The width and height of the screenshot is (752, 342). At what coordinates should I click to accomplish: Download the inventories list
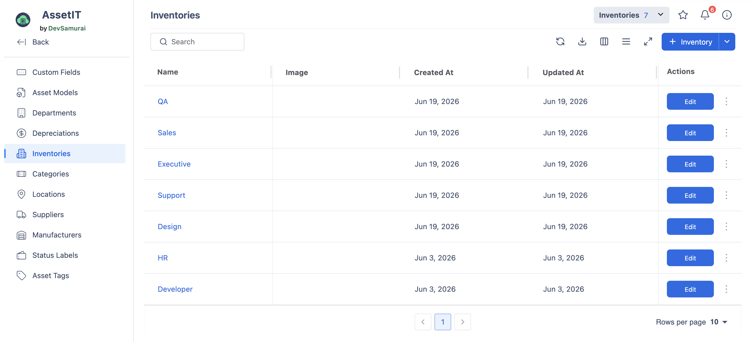pyautogui.click(x=582, y=42)
